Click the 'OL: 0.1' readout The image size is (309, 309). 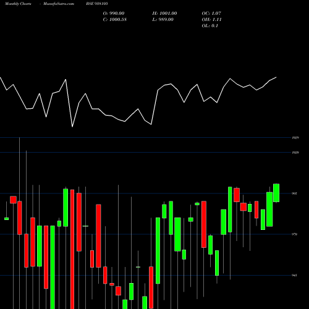pos(210,25)
